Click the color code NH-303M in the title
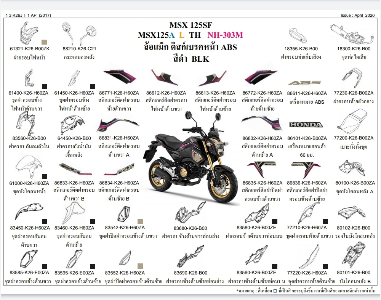Viewport: 381px width, 300px height. (225, 35)
